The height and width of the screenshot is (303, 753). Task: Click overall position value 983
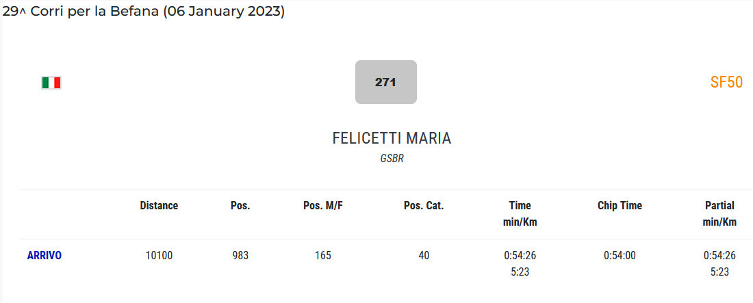coord(240,255)
